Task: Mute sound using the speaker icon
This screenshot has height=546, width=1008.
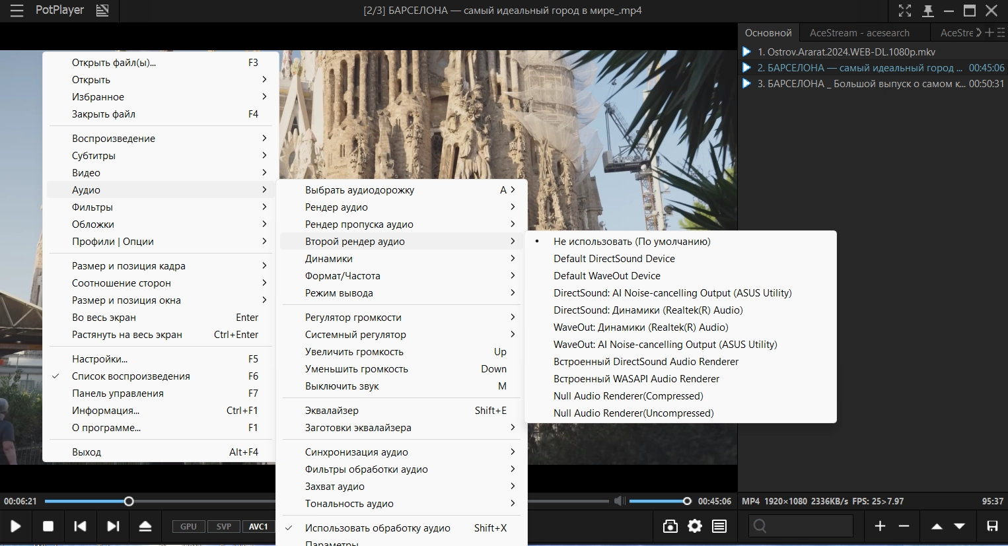Action: tap(619, 501)
